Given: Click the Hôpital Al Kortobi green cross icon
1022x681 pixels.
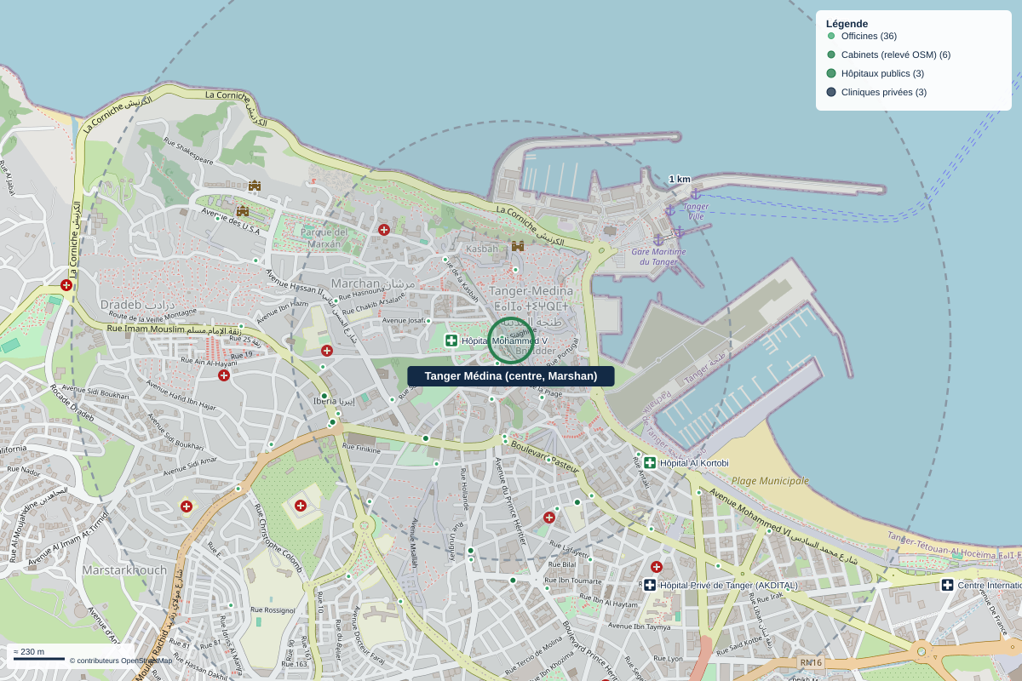Looking at the screenshot, I should coord(650,463).
